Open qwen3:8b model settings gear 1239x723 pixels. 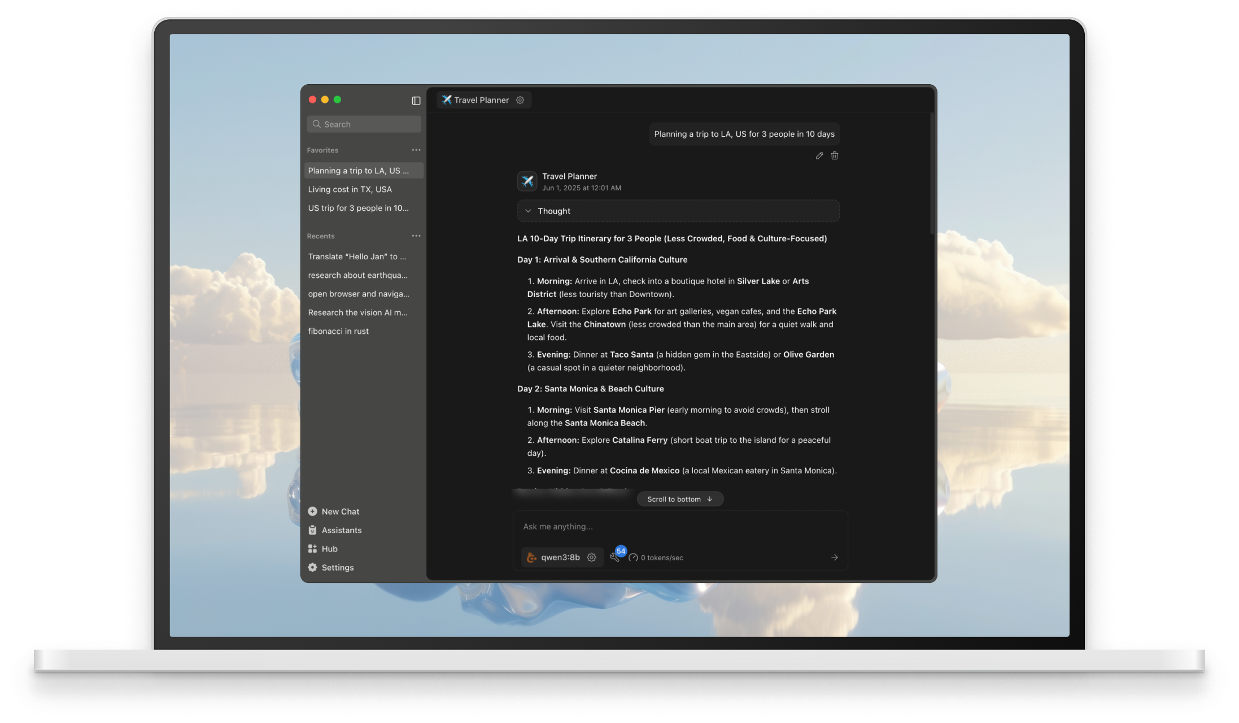click(x=591, y=558)
